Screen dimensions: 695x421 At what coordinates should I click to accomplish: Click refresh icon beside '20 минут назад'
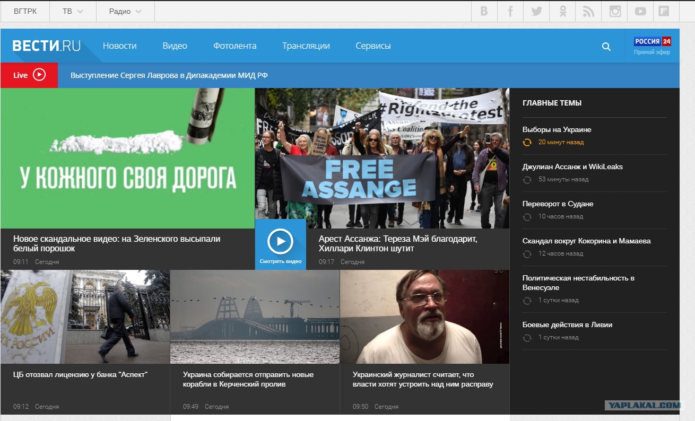(x=527, y=142)
